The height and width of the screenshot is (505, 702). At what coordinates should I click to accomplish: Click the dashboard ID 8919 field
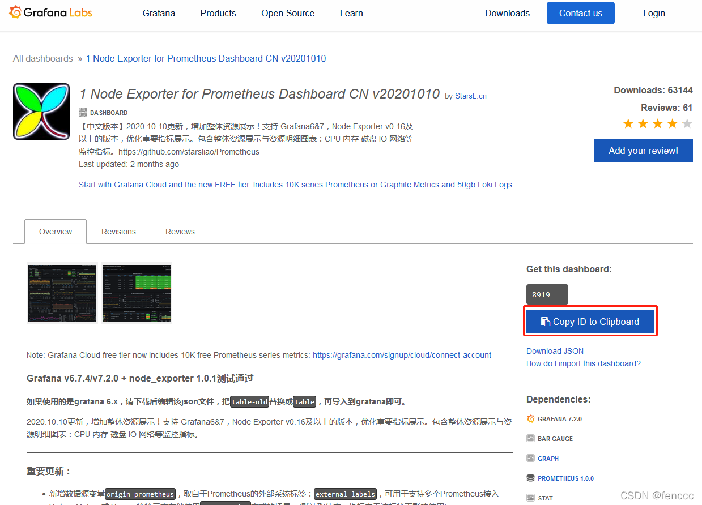(x=547, y=294)
